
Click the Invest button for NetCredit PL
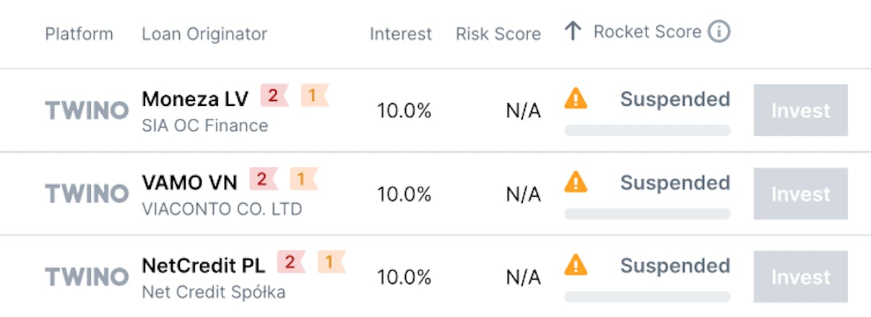click(800, 277)
